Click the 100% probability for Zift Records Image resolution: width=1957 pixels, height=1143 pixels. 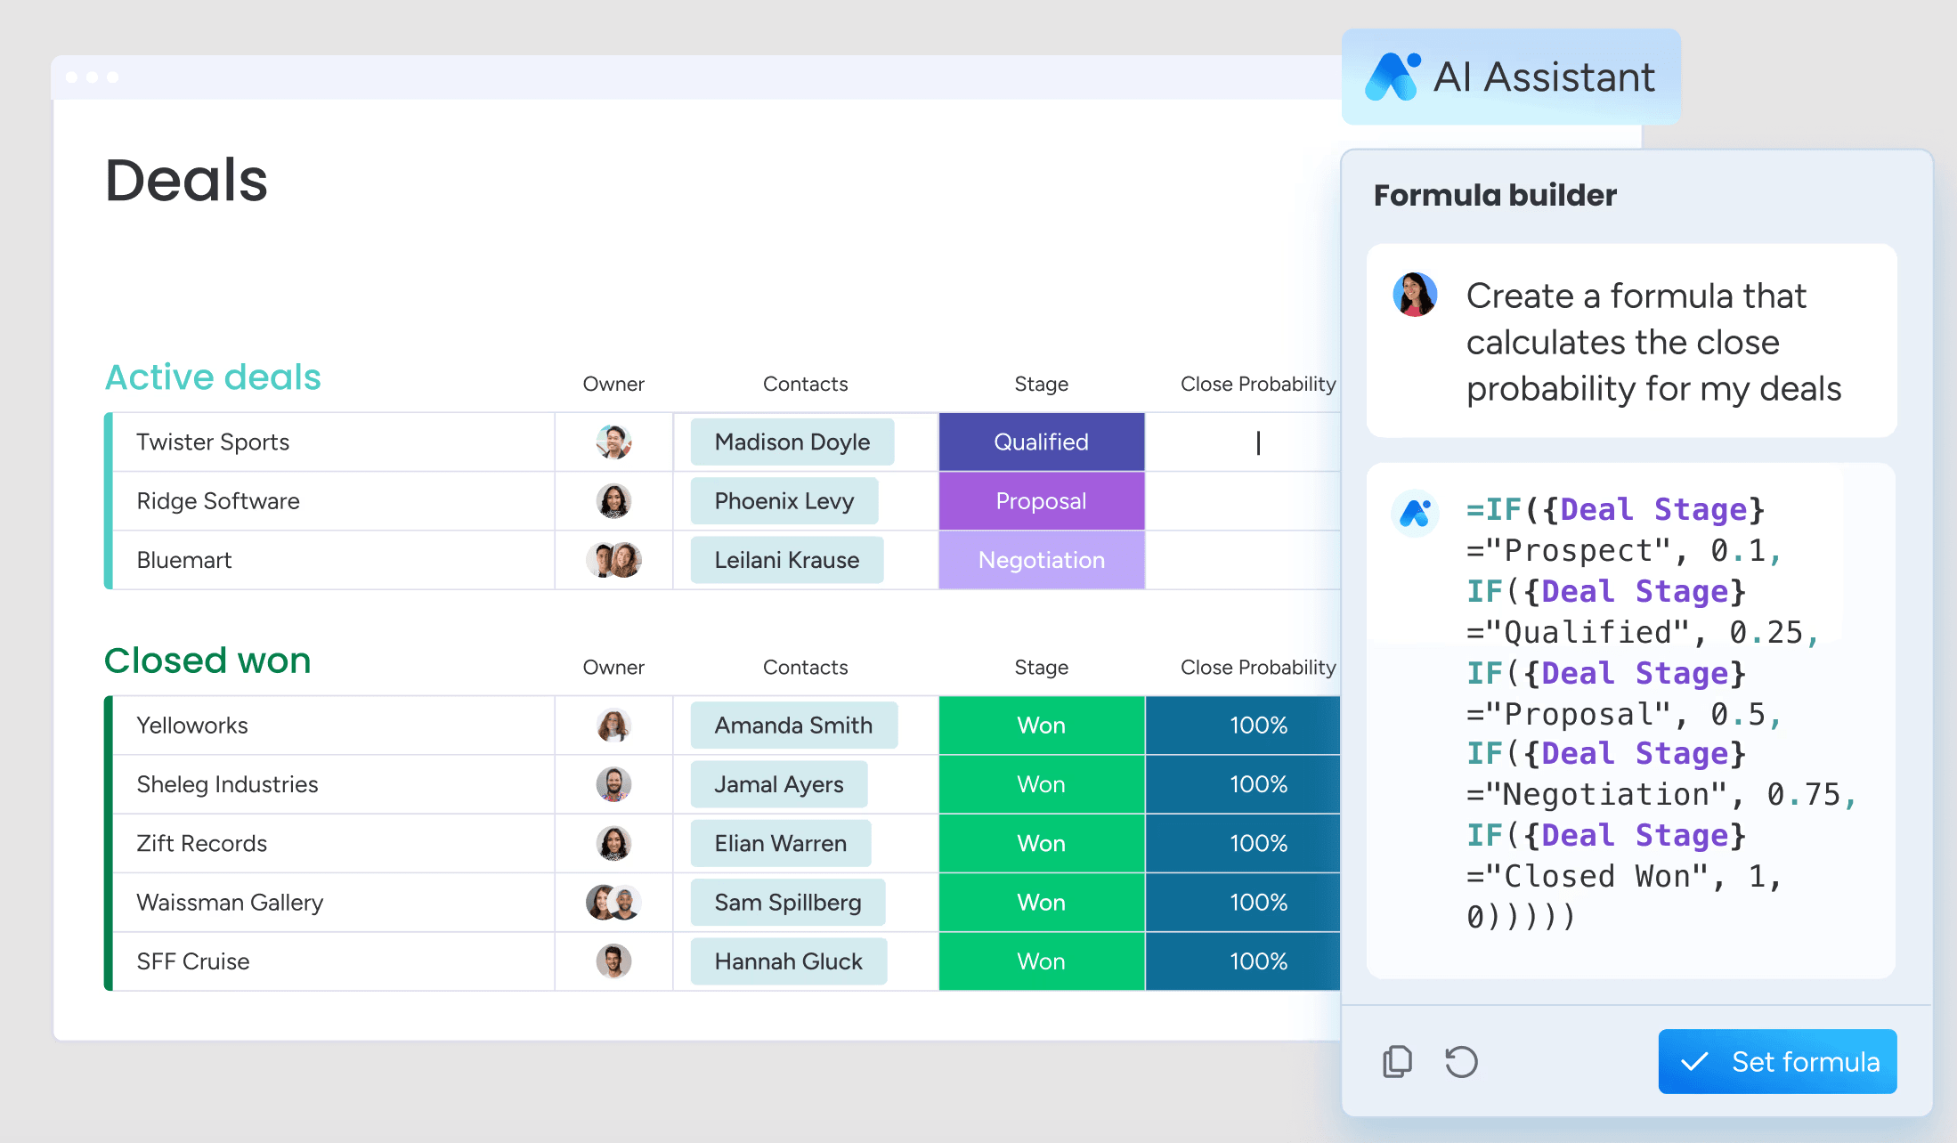[x=1243, y=843]
